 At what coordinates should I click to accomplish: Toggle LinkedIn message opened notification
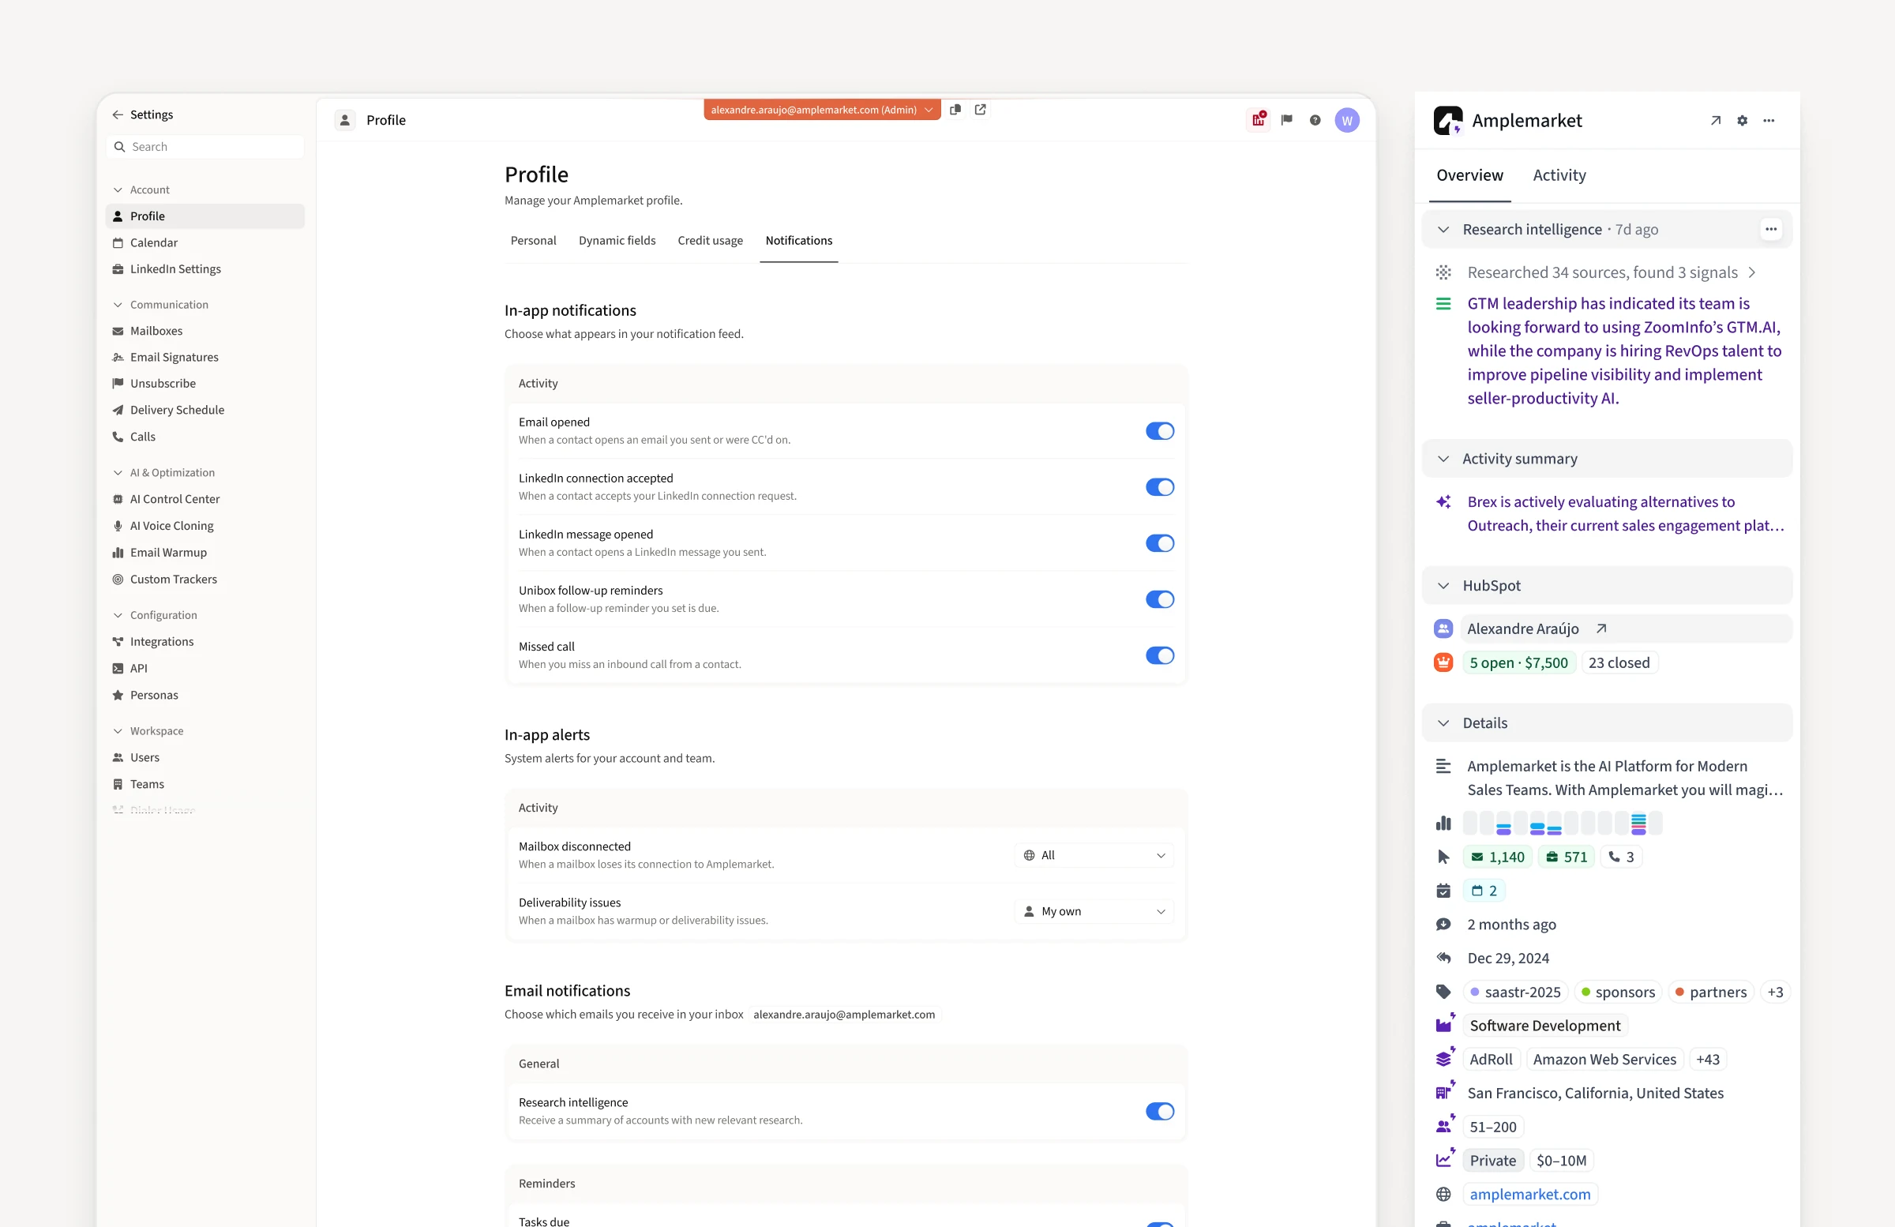[1159, 544]
